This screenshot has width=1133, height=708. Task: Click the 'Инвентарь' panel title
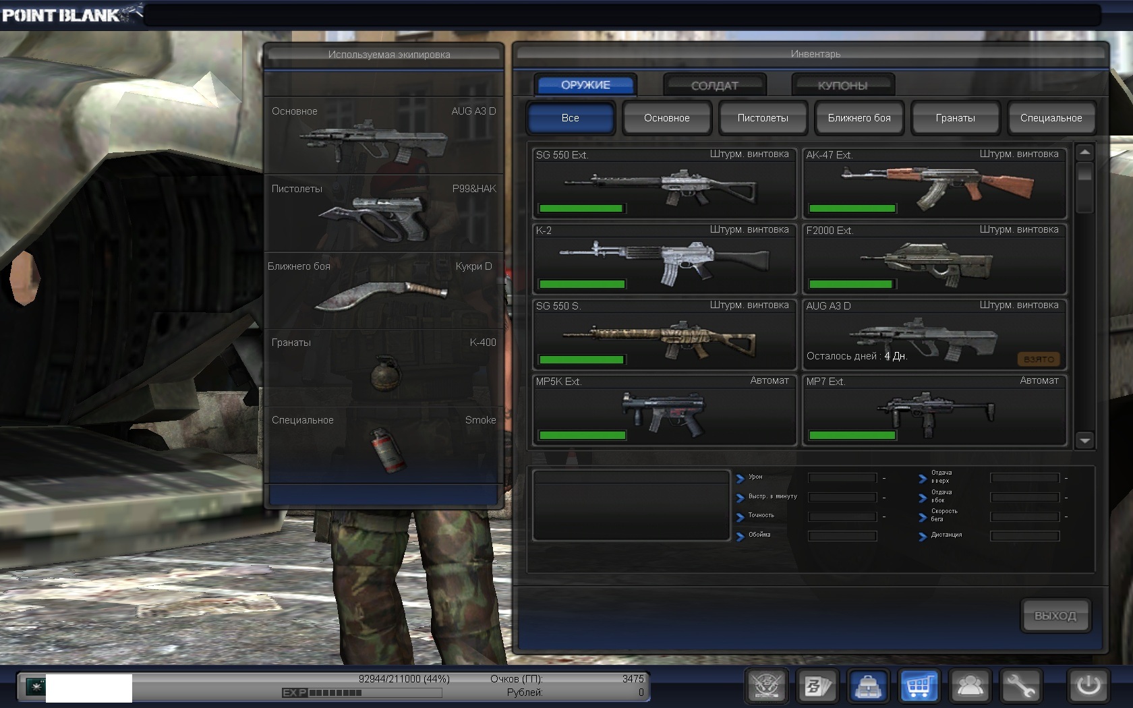[x=815, y=54]
